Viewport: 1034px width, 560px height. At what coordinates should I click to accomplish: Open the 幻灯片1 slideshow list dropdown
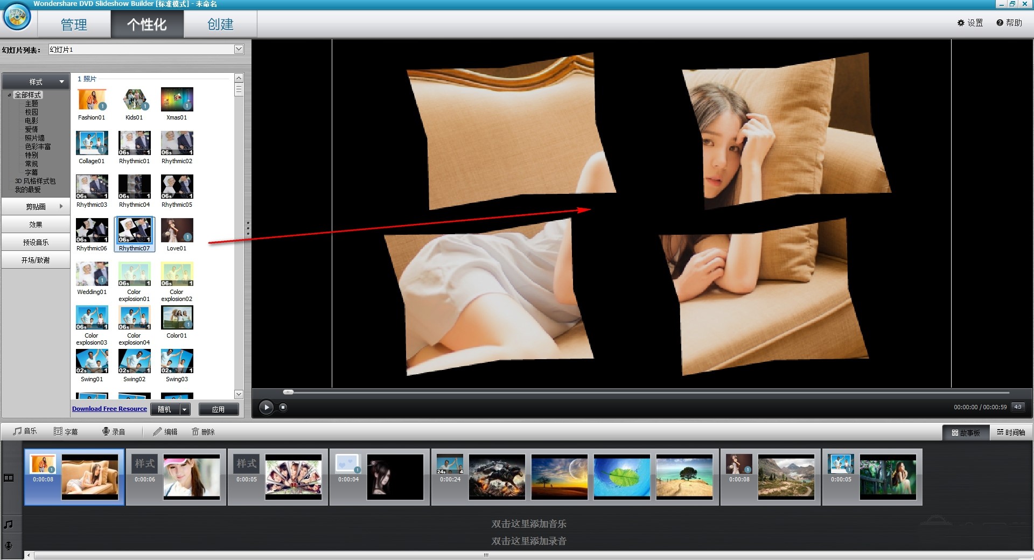click(x=239, y=50)
